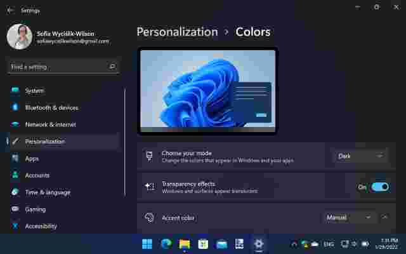
Task: Click the OneDrive cloud tray icon
Action: [315, 244]
